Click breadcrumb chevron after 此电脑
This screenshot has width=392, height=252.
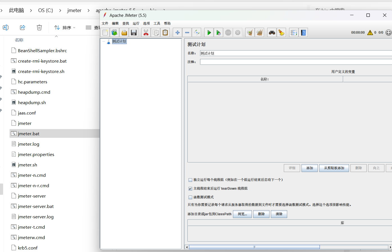pyautogui.click(x=31, y=10)
